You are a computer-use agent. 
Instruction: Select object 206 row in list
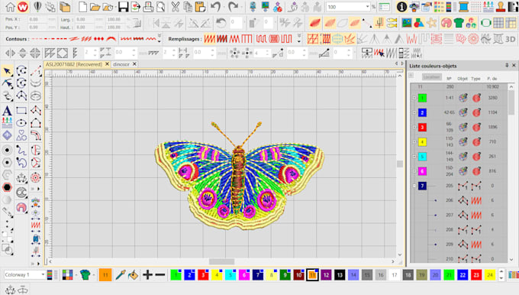(x=459, y=200)
